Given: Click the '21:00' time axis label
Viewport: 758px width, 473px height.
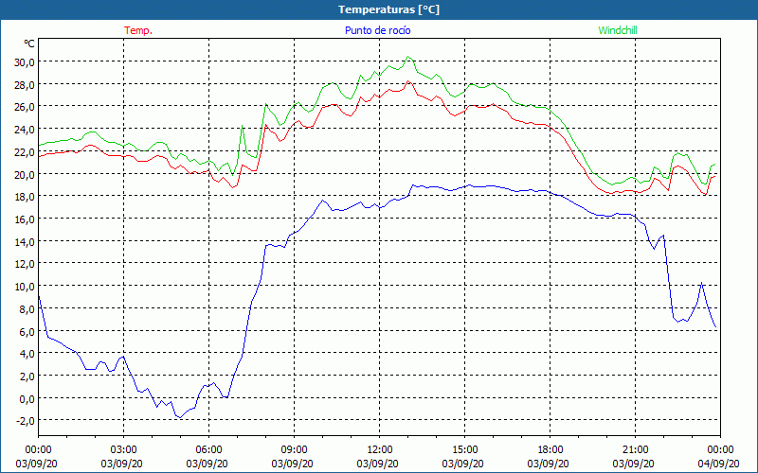Looking at the screenshot, I should point(635,450).
